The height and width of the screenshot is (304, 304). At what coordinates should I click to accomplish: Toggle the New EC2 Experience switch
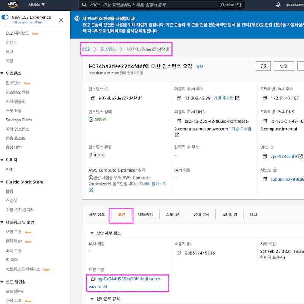(5, 17)
